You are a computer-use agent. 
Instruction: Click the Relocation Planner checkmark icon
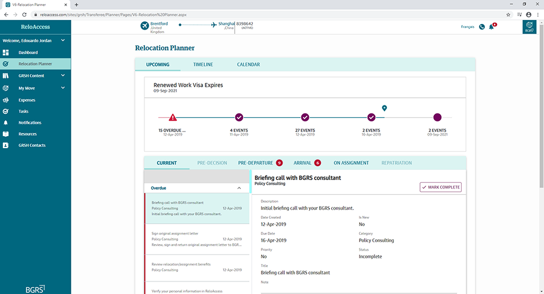(6, 64)
